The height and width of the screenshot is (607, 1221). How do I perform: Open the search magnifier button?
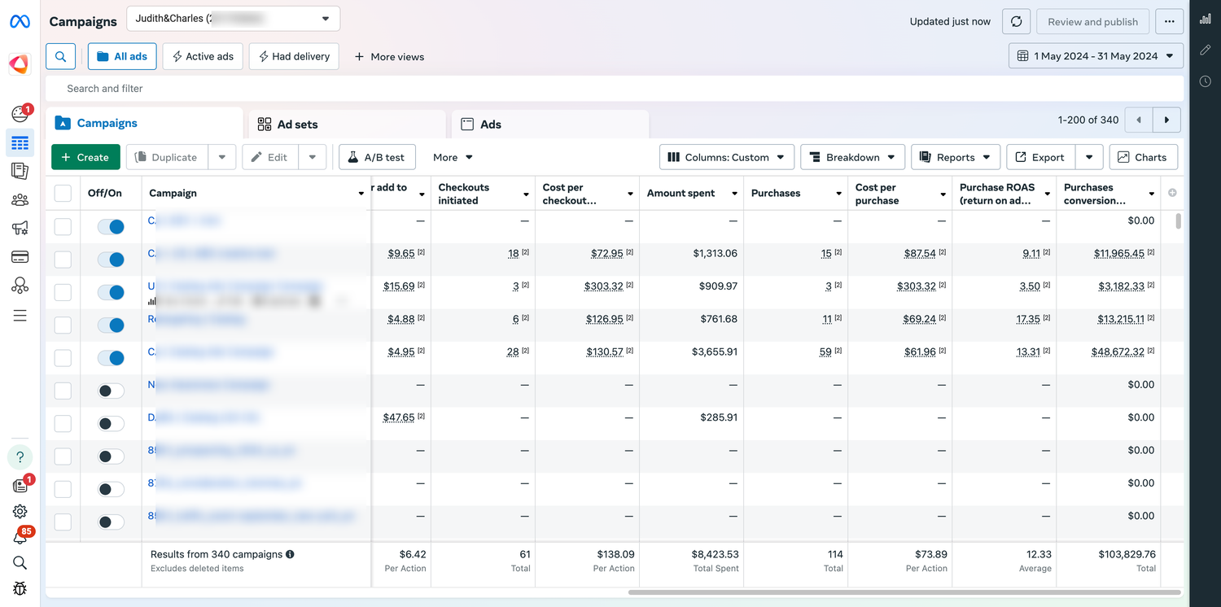click(x=61, y=57)
